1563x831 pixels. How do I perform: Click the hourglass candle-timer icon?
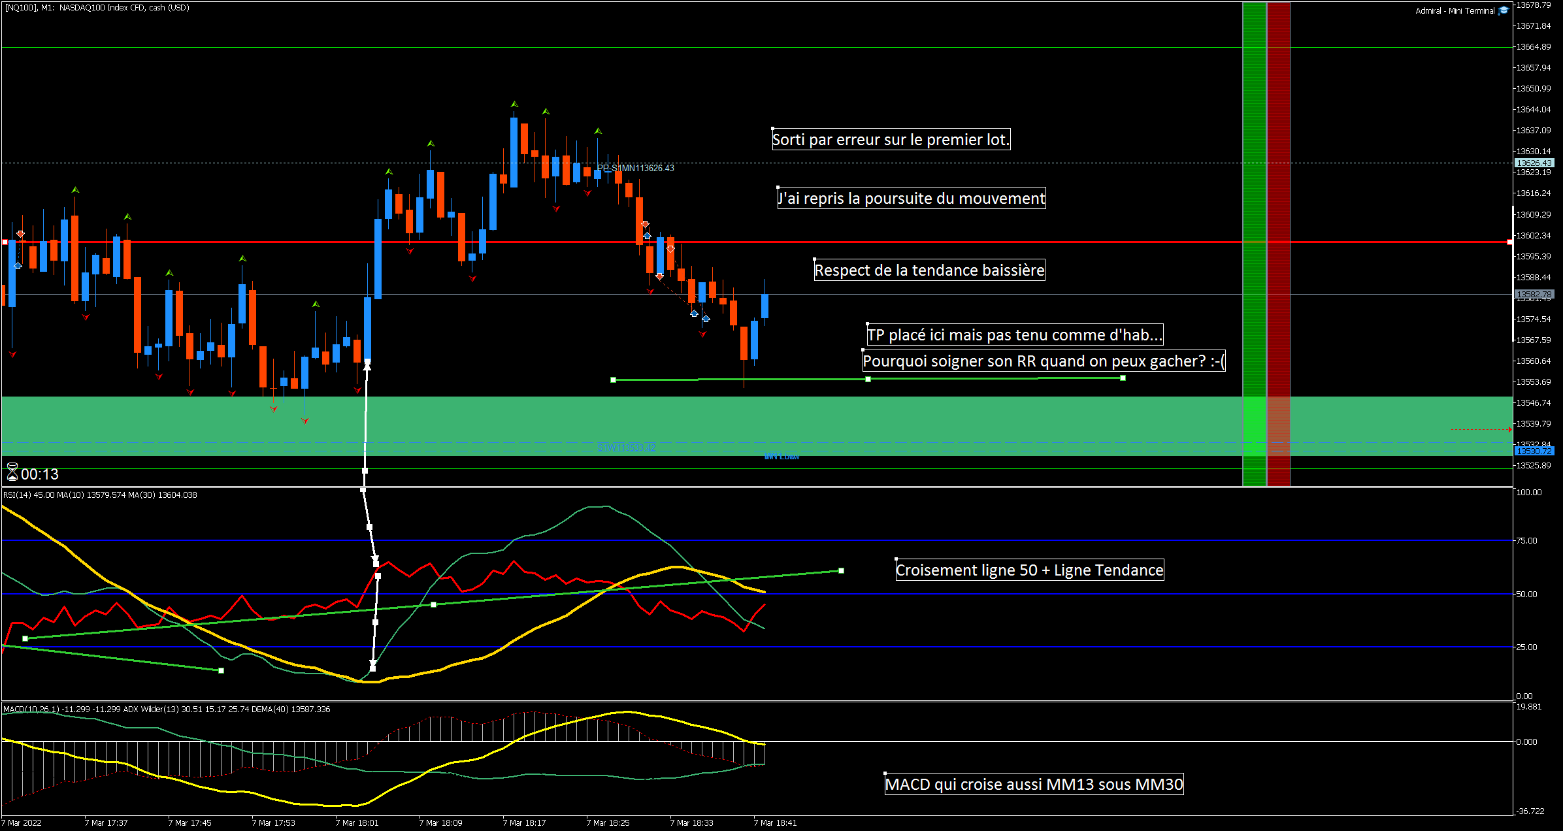coord(12,472)
